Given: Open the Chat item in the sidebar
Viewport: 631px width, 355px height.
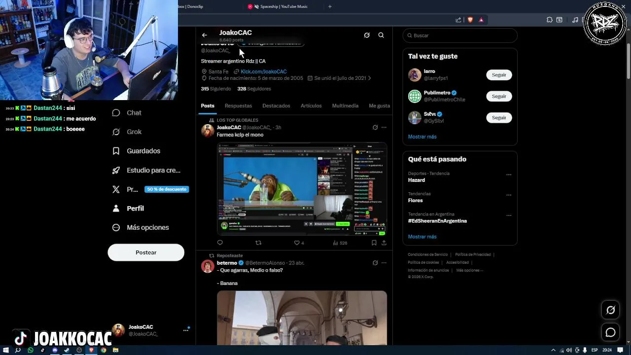Looking at the screenshot, I should coord(127,113).
